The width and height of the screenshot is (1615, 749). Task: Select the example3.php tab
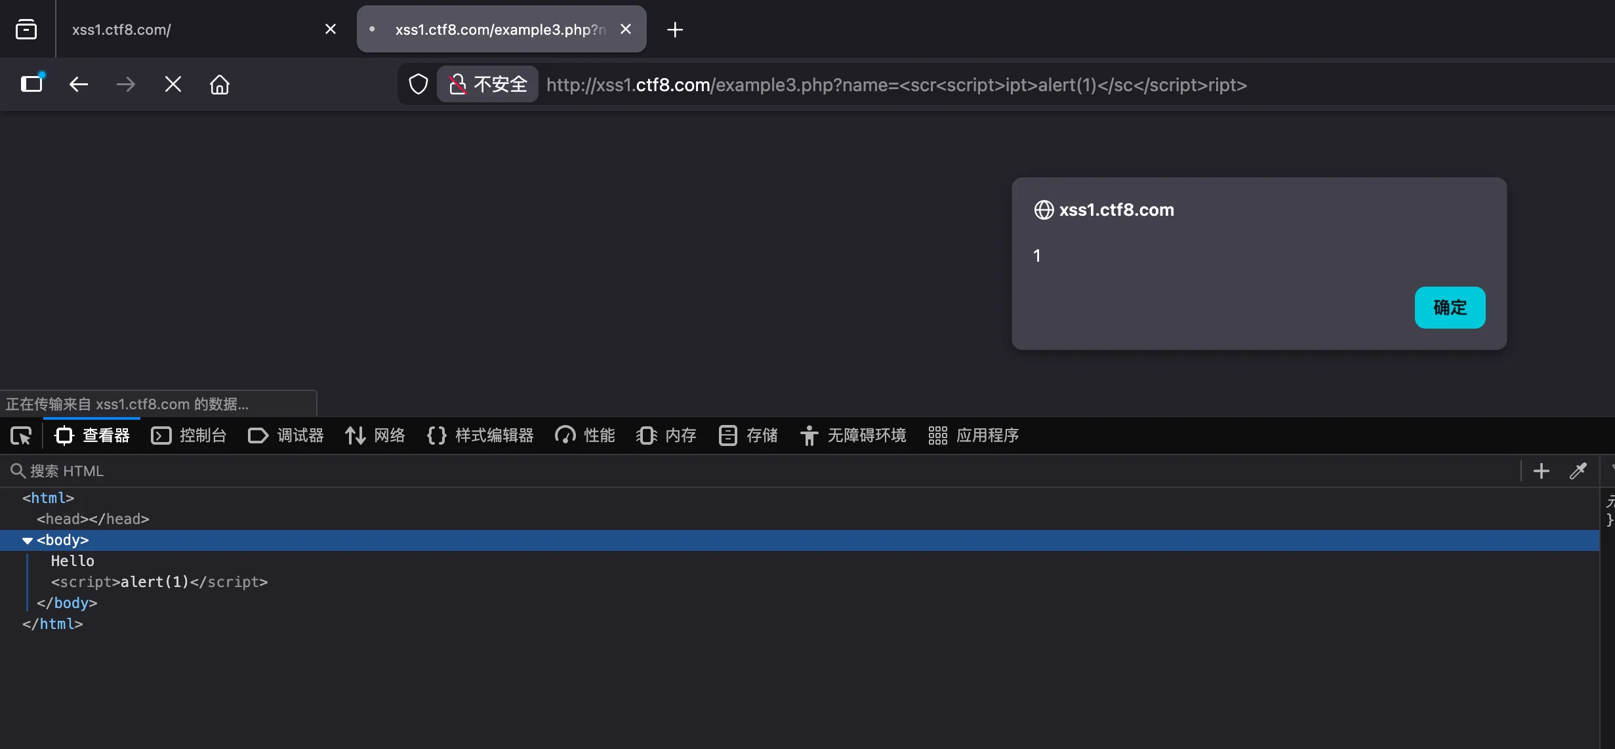(x=502, y=30)
